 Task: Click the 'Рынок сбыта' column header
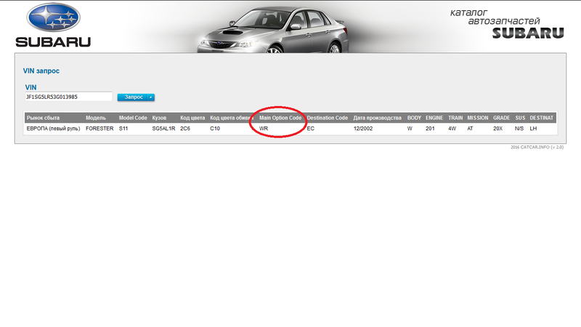click(x=43, y=118)
